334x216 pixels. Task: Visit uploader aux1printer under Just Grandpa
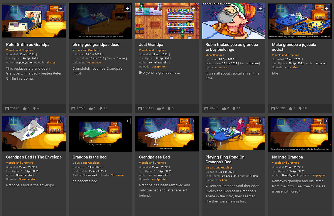159,67
